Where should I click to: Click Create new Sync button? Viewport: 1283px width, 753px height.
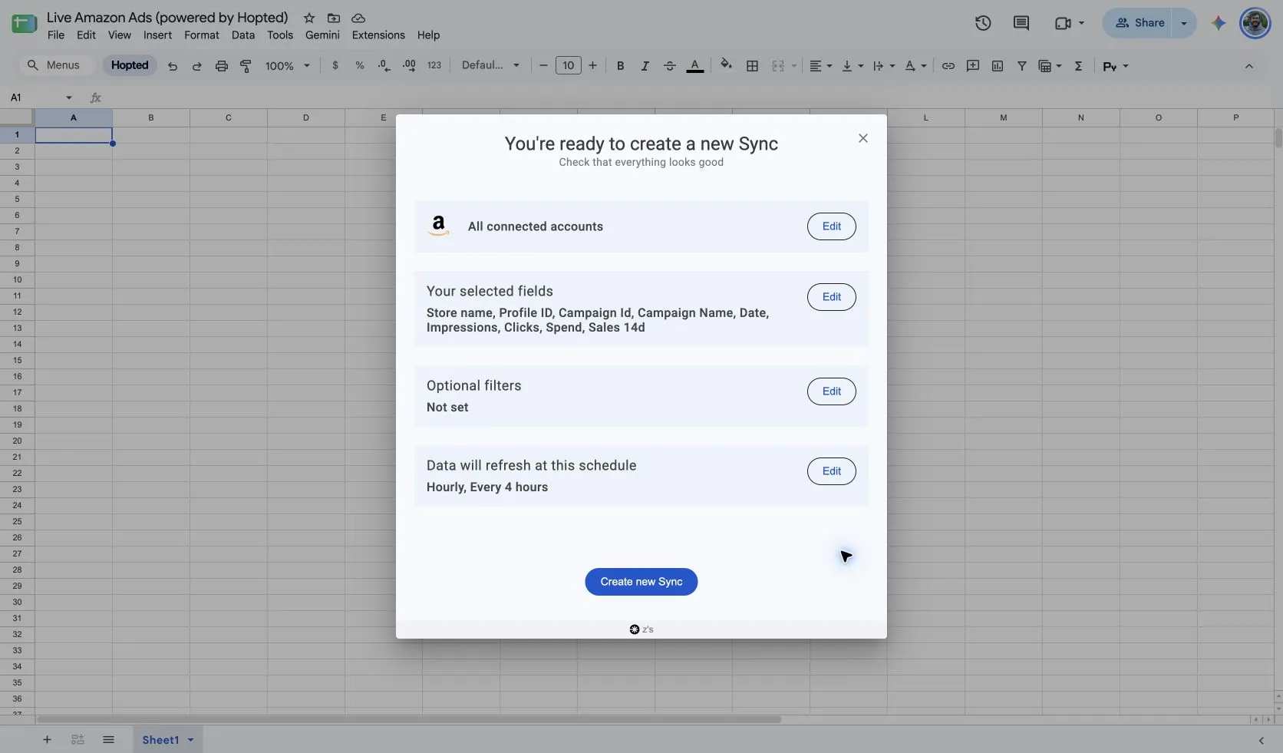[x=641, y=582]
